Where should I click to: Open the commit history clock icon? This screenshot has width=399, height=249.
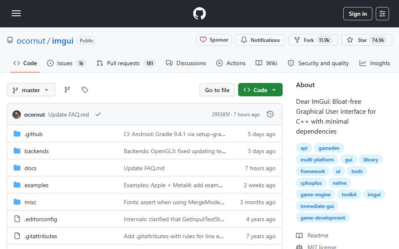click(x=270, y=115)
